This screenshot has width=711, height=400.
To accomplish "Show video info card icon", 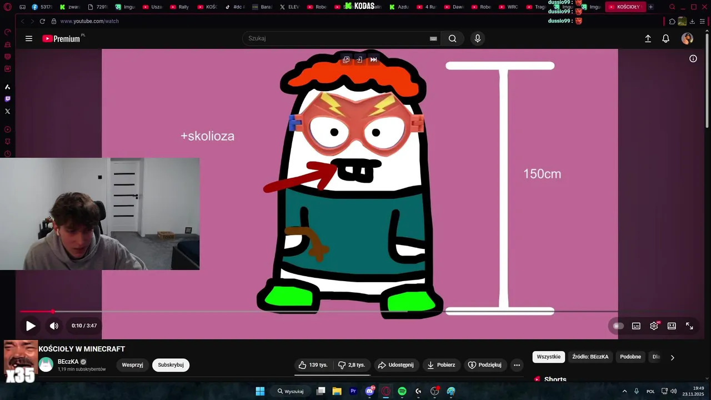I will (x=693, y=58).
